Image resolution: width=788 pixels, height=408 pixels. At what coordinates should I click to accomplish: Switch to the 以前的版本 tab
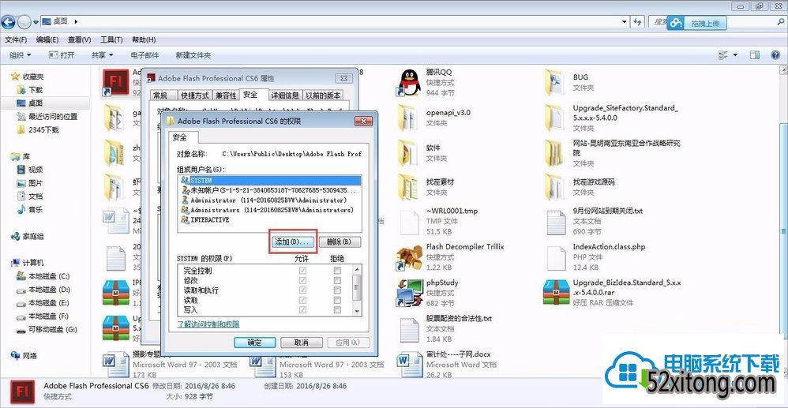[323, 95]
